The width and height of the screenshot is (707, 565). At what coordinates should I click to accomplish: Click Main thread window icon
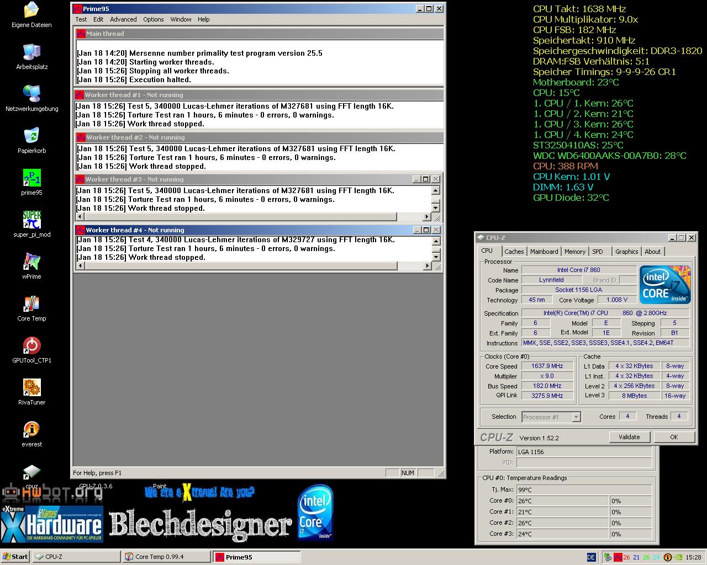(81, 34)
